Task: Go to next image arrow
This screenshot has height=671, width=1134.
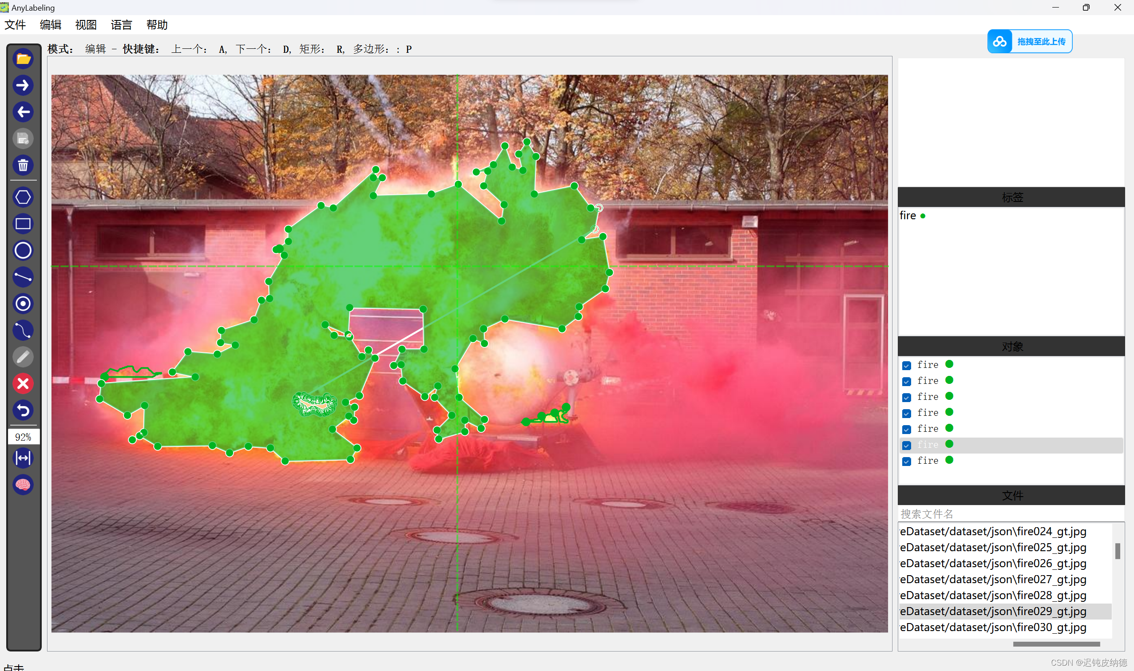Action: coord(23,86)
